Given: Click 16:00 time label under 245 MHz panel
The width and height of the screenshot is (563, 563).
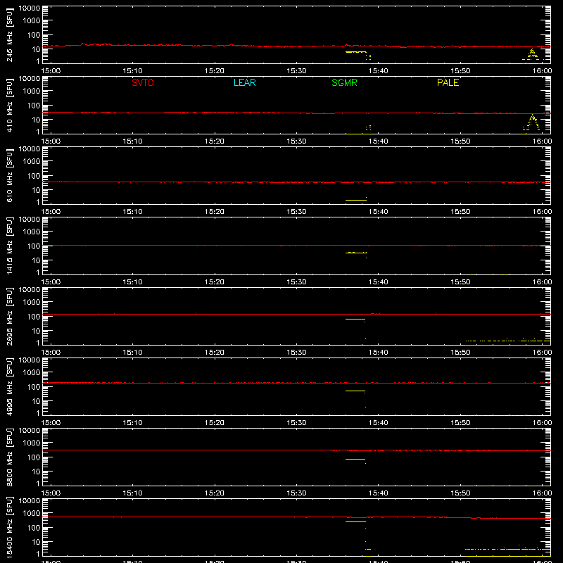Looking at the screenshot, I should click(x=542, y=71).
